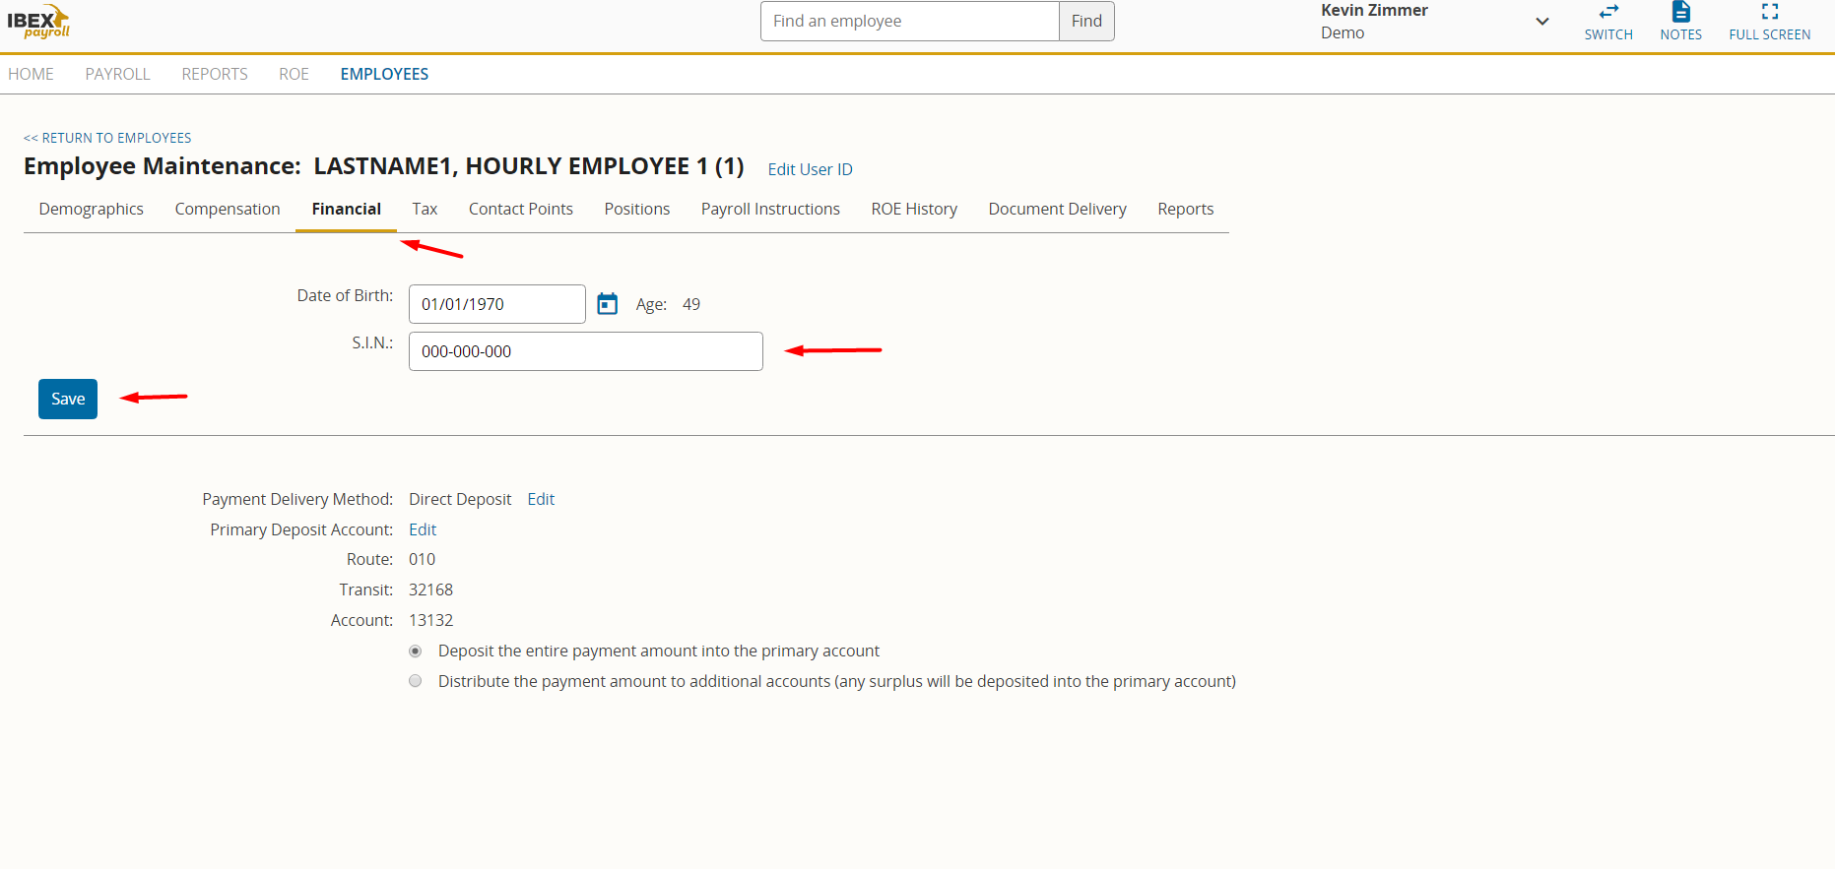Select the Financial tab
This screenshot has width=1835, height=869.
(x=347, y=209)
